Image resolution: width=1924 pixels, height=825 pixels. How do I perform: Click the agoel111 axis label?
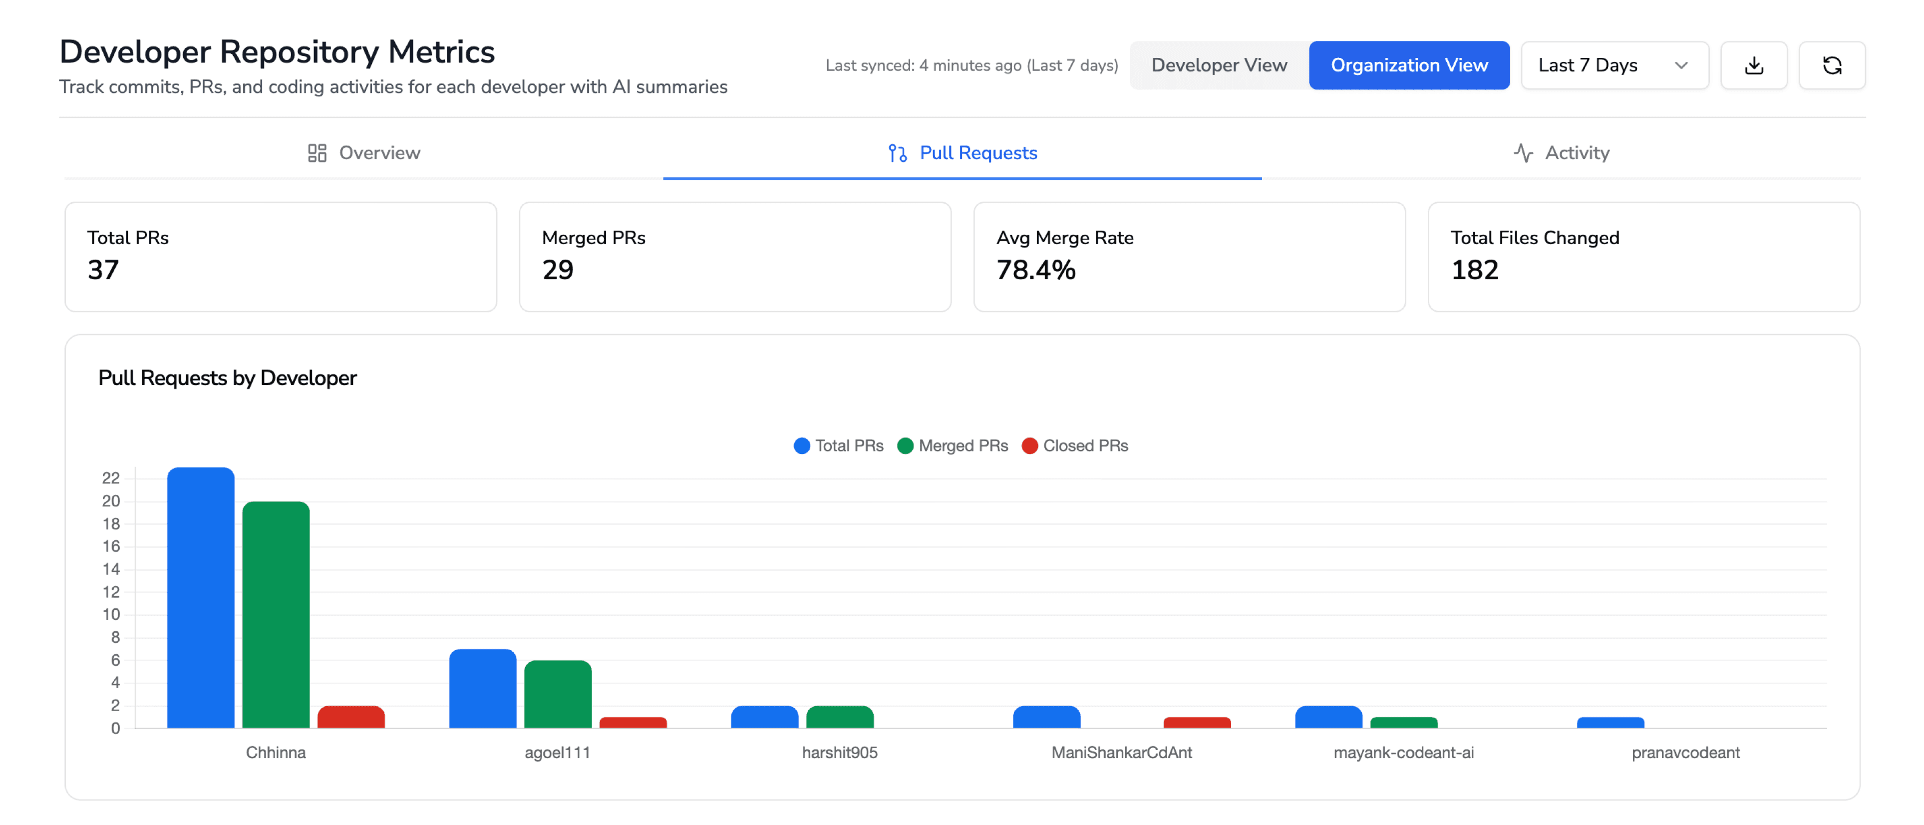tap(557, 753)
